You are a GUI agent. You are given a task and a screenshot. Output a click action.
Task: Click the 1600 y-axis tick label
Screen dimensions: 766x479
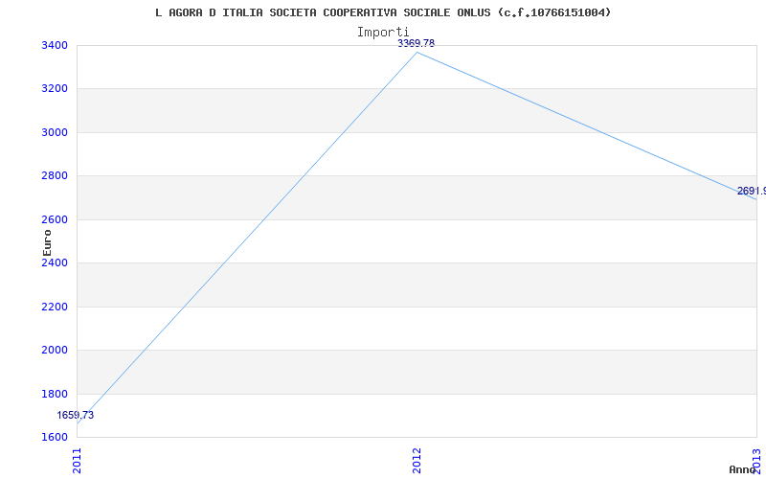55,438
